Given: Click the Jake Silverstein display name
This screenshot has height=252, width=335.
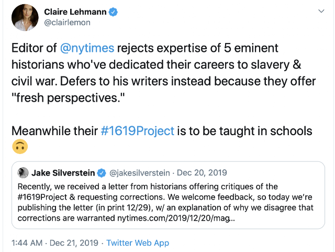Looking at the screenshot, I should point(63,173).
